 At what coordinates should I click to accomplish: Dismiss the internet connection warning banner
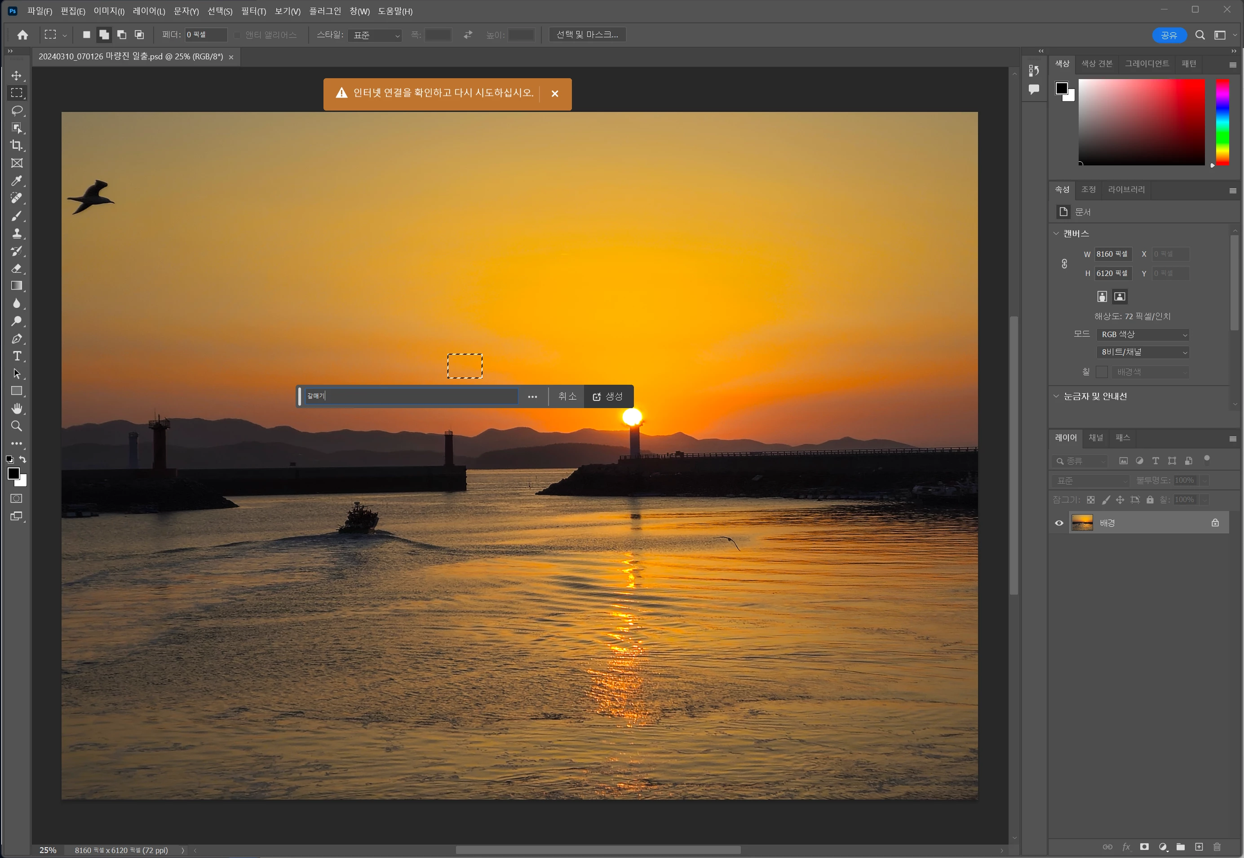[555, 93]
